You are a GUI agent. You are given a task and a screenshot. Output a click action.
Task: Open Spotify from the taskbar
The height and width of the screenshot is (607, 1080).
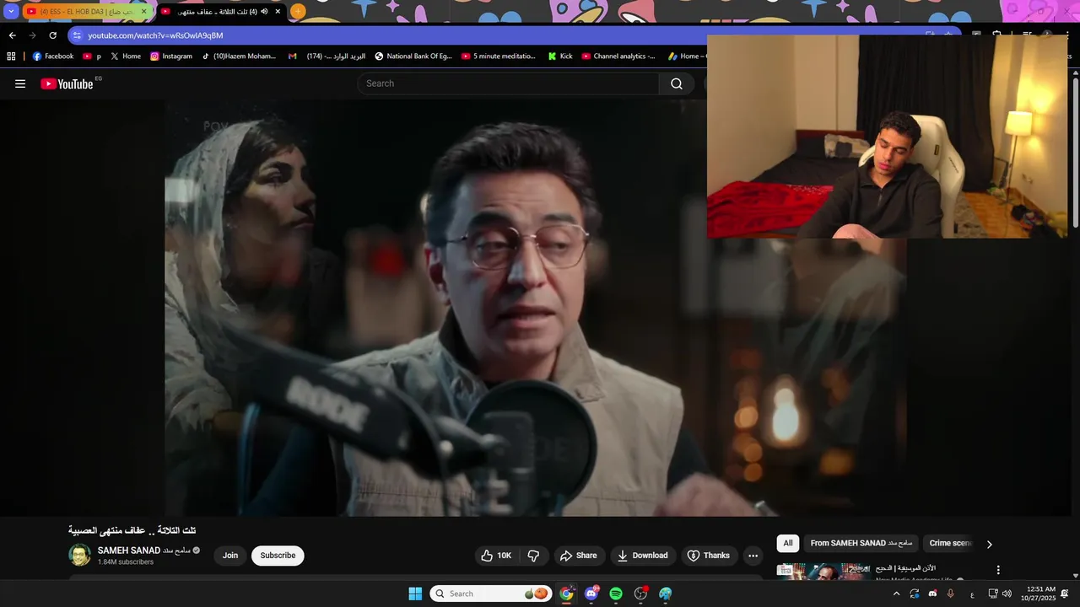[616, 594]
